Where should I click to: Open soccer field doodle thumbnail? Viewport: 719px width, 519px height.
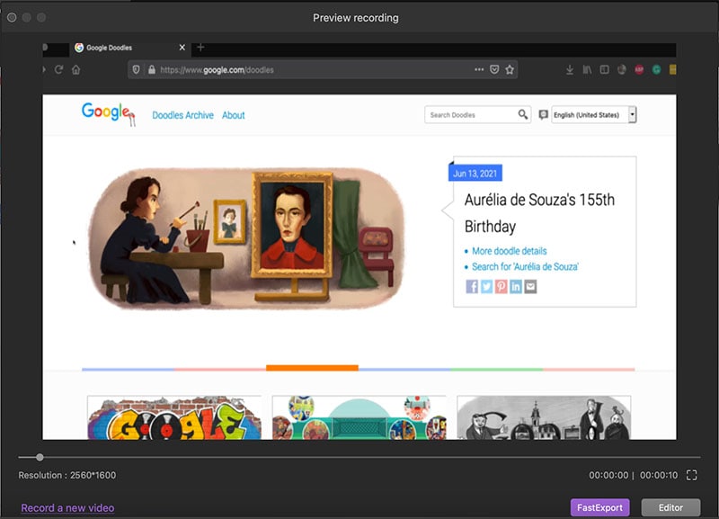[x=359, y=417]
